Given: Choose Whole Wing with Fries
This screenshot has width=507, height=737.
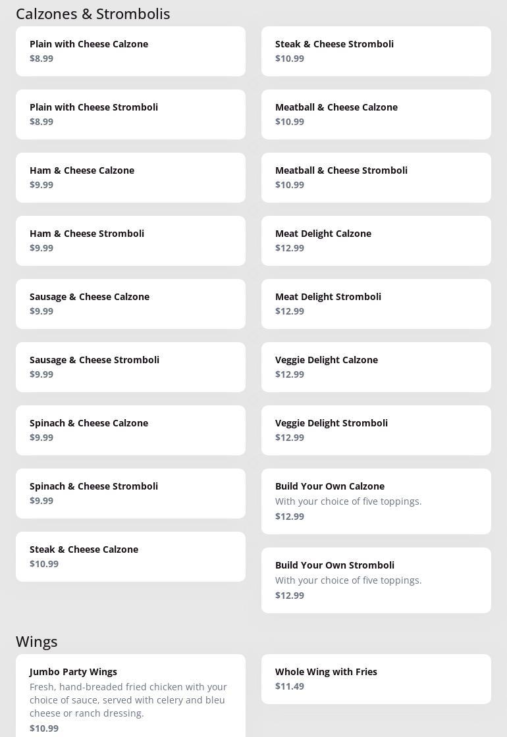Looking at the screenshot, I should coord(376,679).
